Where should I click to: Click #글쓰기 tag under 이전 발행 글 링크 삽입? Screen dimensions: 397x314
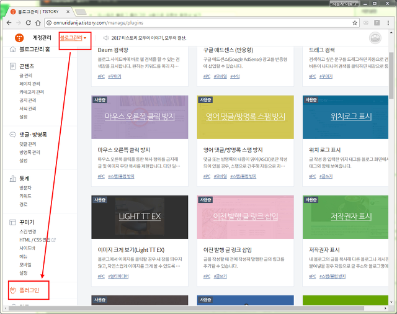[x=220, y=276]
